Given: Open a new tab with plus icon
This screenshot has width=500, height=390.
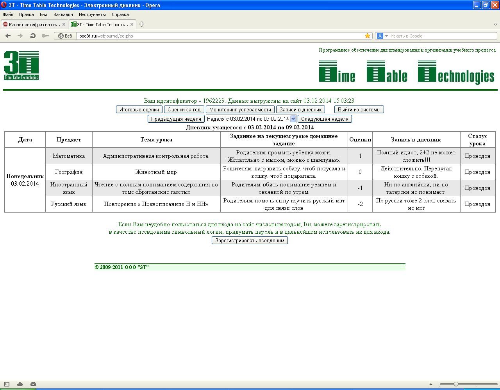Looking at the screenshot, I should coord(141,24).
